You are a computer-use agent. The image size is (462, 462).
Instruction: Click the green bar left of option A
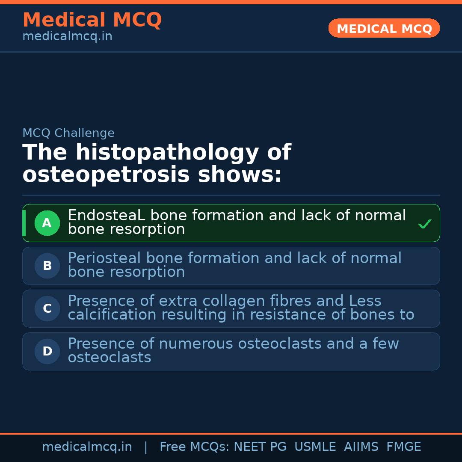pyautogui.click(x=24, y=223)
